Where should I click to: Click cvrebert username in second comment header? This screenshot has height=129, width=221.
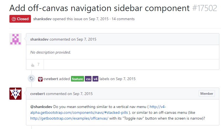(38, 94)
